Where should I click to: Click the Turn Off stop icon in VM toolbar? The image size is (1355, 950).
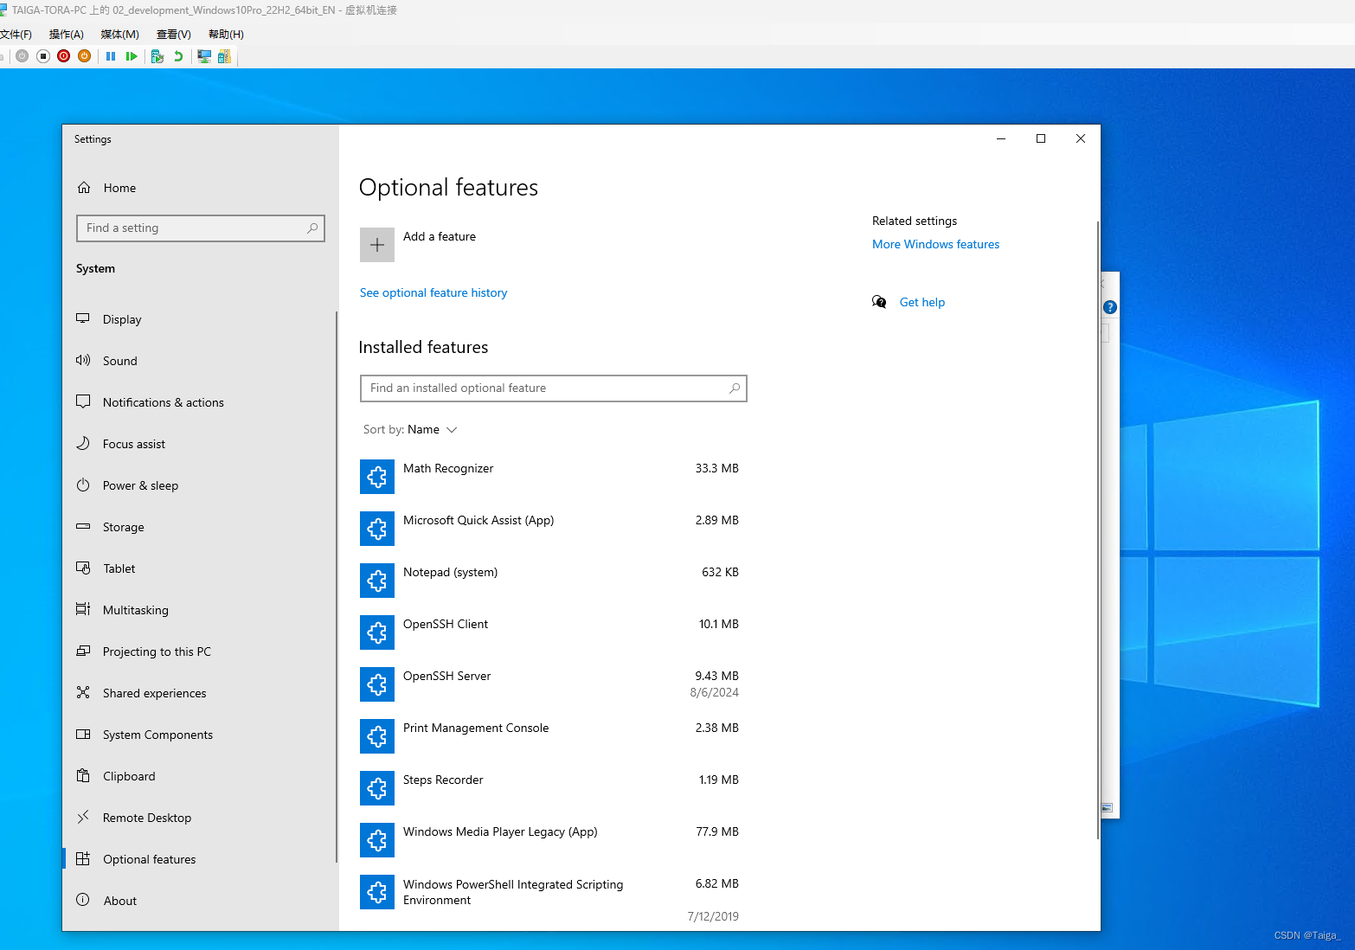pyautogui.click(x=43, y=56)
